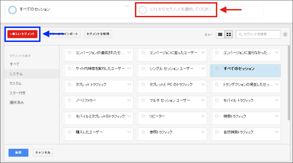
Task: Click the red 新しいセグメント button
Action: [22, 34]
